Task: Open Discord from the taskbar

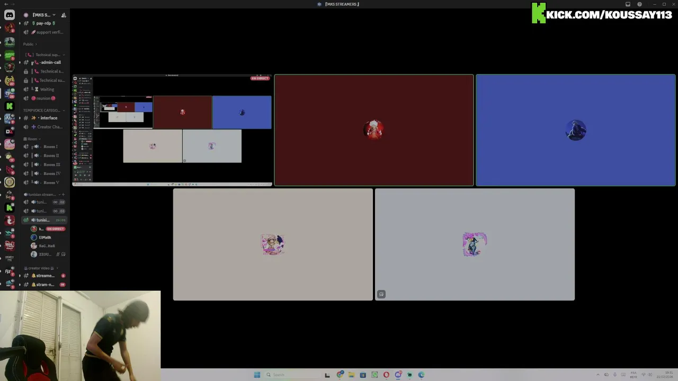Action: 398,375
